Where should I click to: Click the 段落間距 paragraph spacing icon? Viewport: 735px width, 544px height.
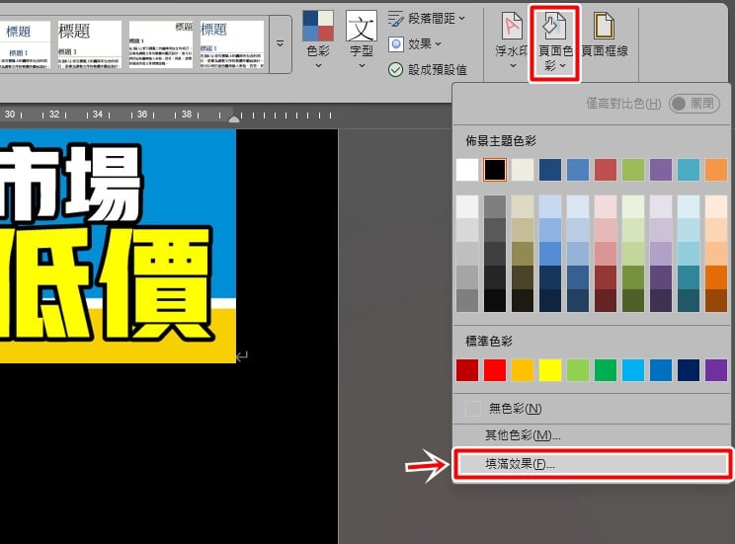point(395,19)
